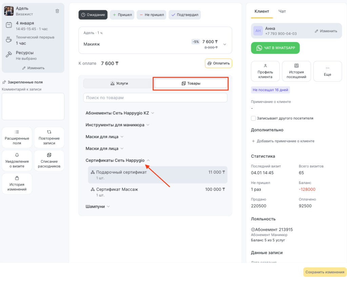Click the trash icon to delete the record

57,11
